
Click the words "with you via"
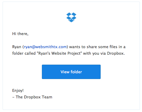click(x=94, y=53)
